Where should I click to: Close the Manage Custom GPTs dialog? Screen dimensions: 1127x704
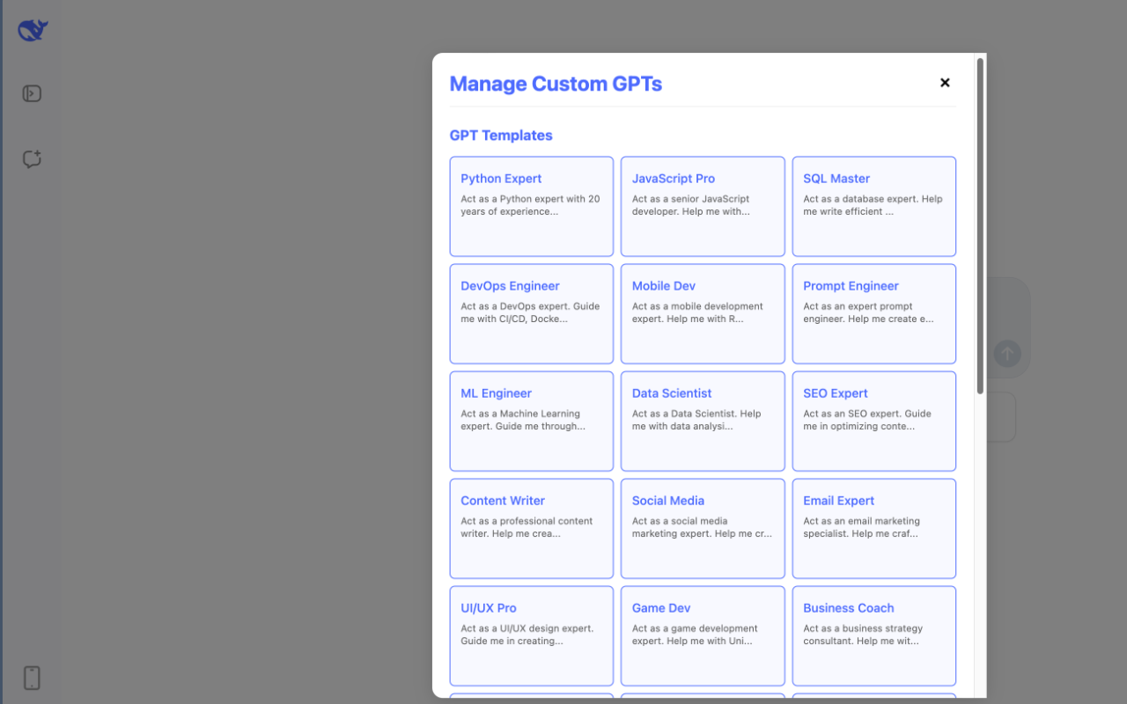pos(945,82)
